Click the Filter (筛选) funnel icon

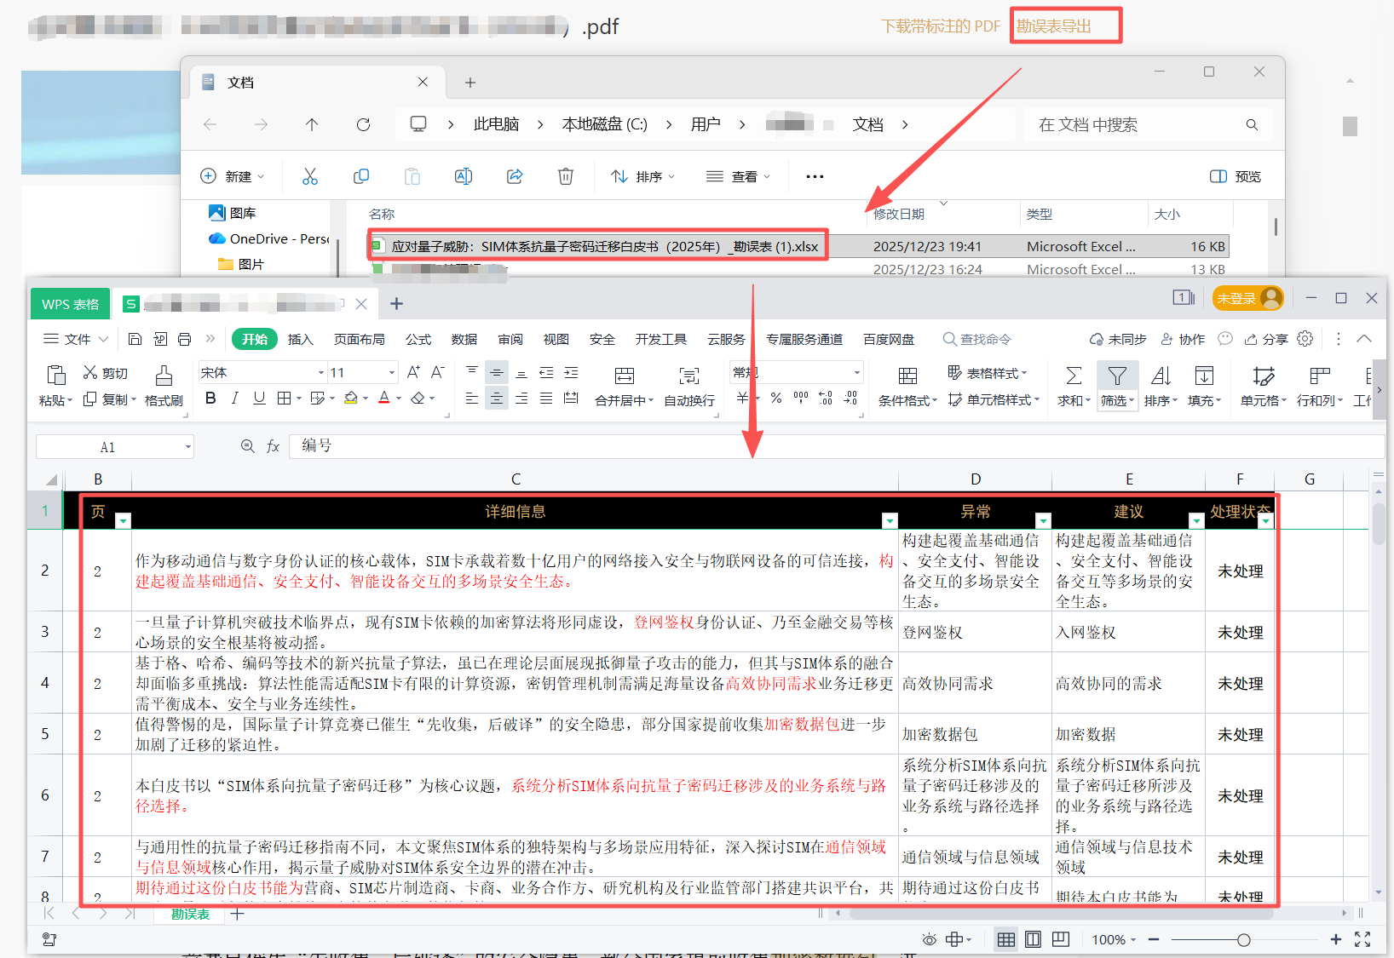tap(1116, 376)
